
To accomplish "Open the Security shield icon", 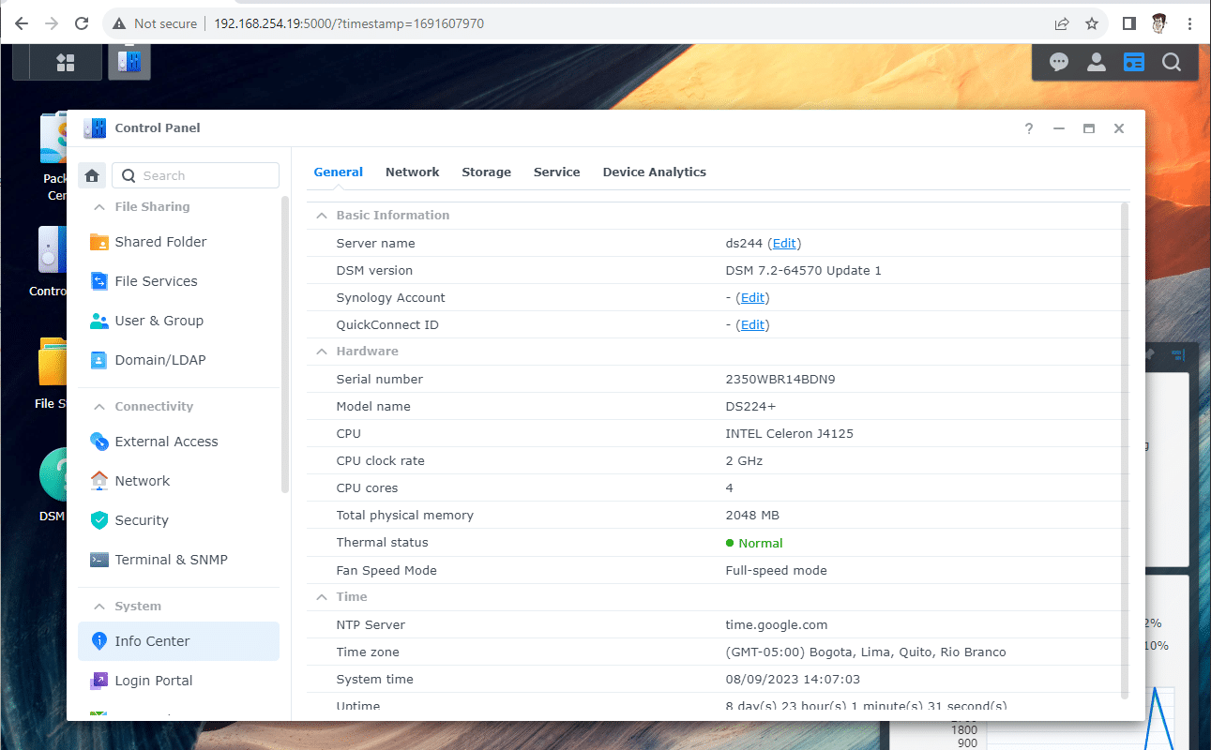I will pos(98,520).
